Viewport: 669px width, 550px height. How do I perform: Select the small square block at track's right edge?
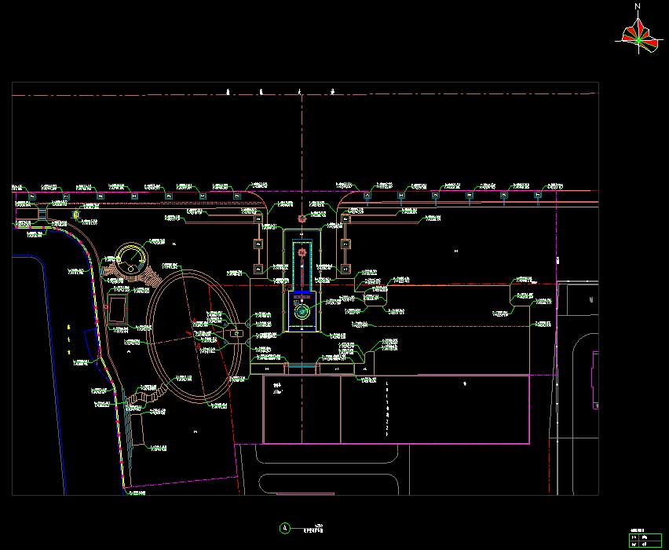(236, 334)
